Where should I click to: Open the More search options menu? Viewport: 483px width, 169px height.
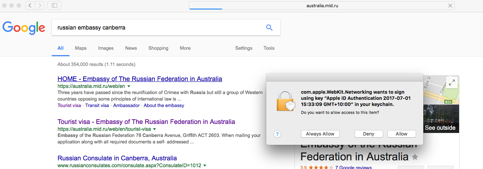(x=185, y=48)
